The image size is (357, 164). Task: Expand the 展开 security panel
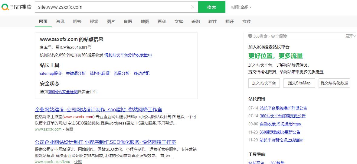pos(351,36)
